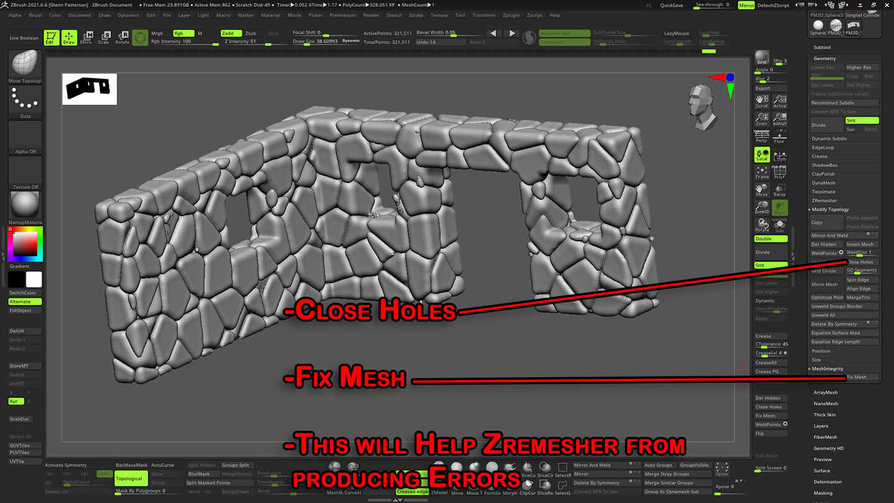Select the Frame view icon
This screenshot has height=503, width=894.
tap(762, 173)
